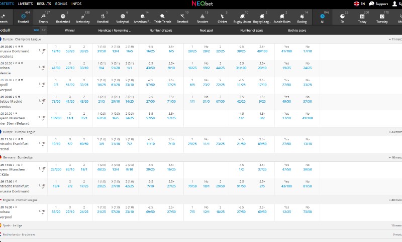
Task: Select Roter Stern Belgrad win 35/1
Action: pos(84,118)
